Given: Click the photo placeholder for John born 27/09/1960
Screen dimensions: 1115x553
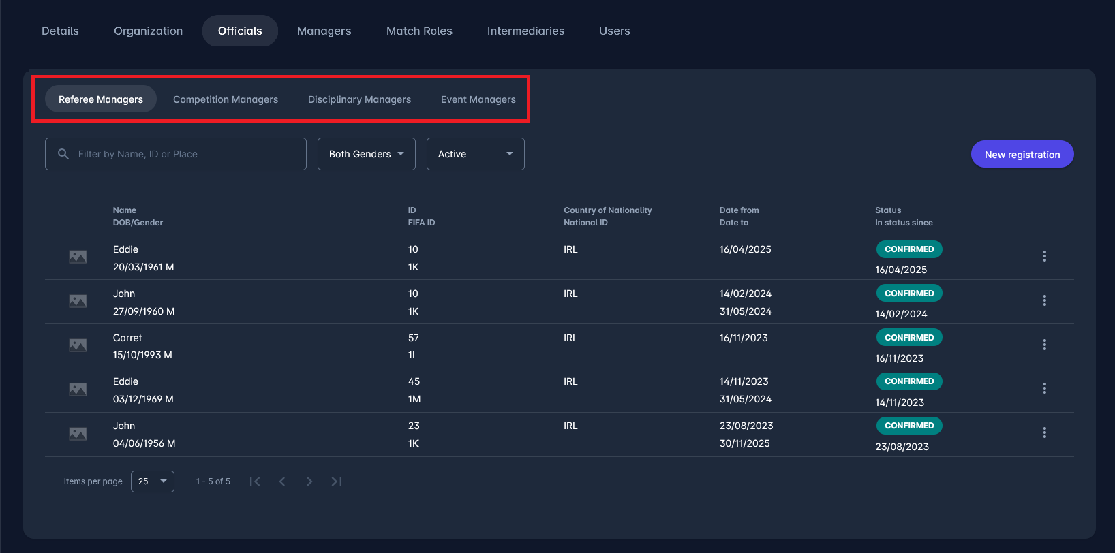Looking at the screenshot, I should pos(78,301).
